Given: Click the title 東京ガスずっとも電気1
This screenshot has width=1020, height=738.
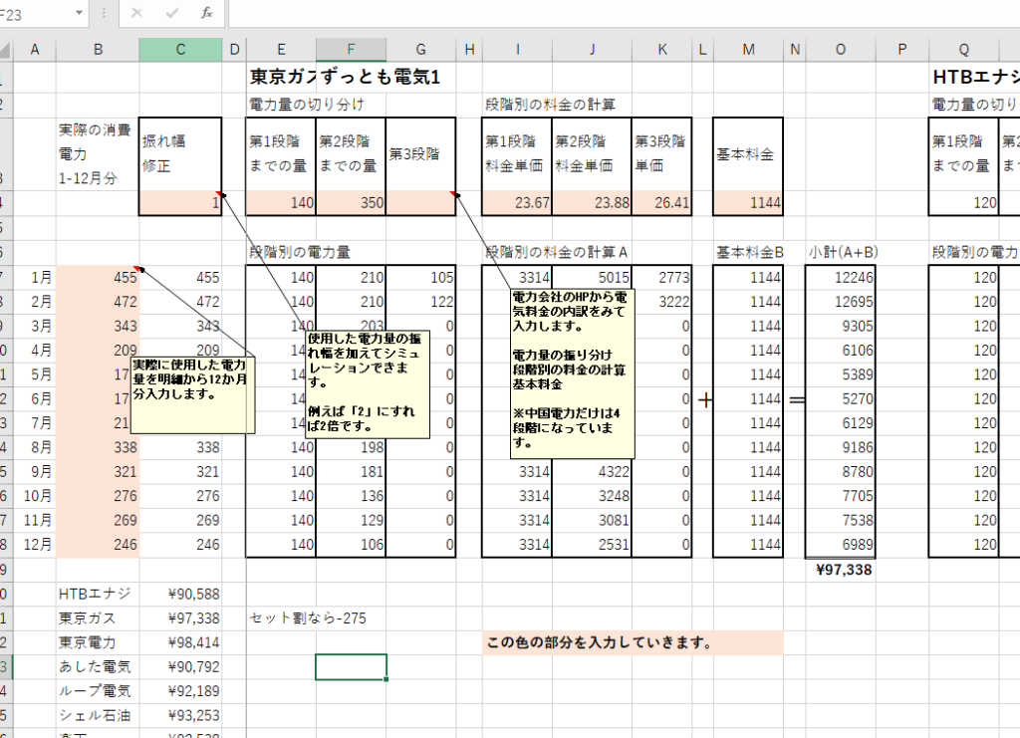Looking at the screenshot, I should click(x=346, y=78).
